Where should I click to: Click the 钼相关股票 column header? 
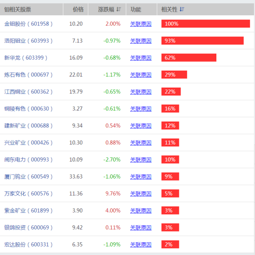point(31,9)
